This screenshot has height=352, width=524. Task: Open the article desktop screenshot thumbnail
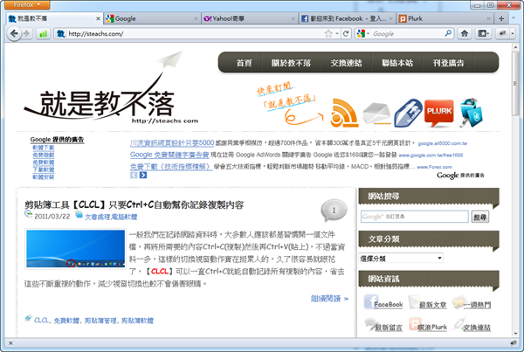[x=75, y=249]
